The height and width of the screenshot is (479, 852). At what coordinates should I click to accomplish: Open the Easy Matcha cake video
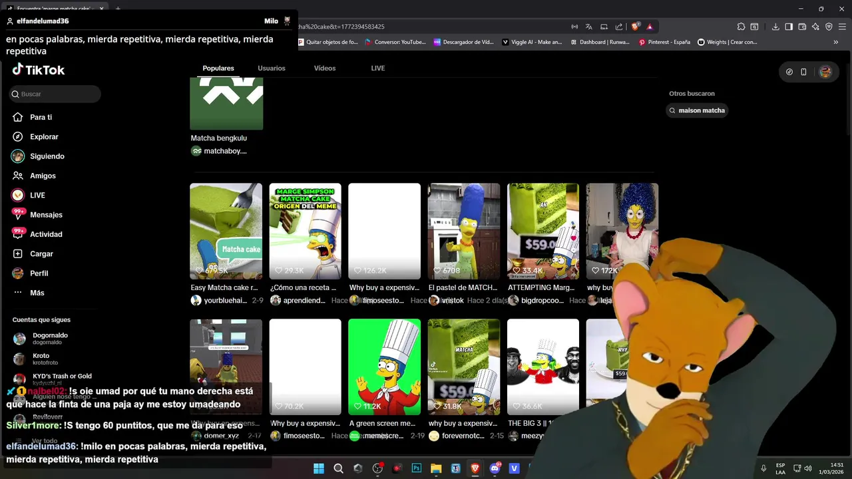[226, 231]
